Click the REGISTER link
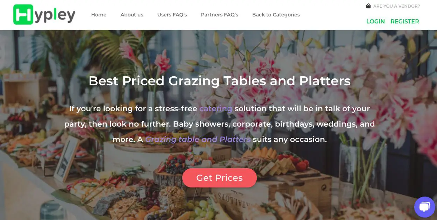The width and height of the screenshot is (437, 220). pyautogui.click(x=405, y=21)
